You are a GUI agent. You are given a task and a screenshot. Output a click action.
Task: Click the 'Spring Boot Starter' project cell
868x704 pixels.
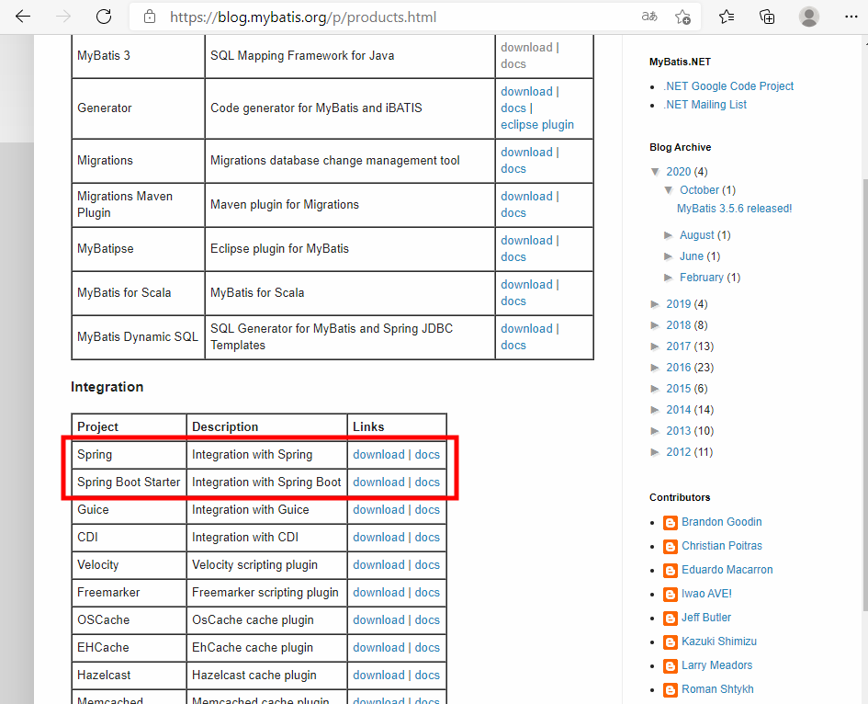[129, 482]
